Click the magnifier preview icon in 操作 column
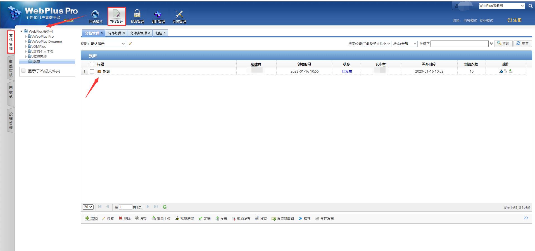This screenshot has height=251, width=535. pyautogui.click(x=505, y=71)
